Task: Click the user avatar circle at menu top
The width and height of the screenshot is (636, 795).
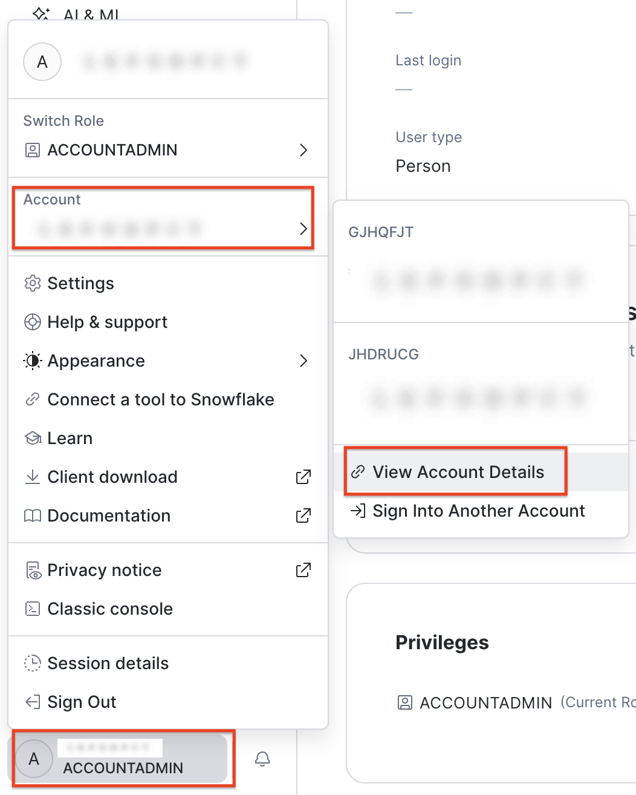Action: click(42, 62)
